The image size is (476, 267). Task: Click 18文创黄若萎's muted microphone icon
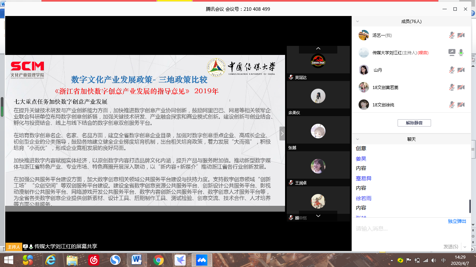452,87
